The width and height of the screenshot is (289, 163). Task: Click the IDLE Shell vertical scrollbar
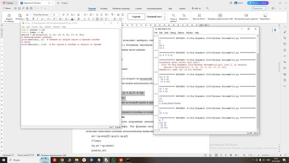click(x=258, y=82)
